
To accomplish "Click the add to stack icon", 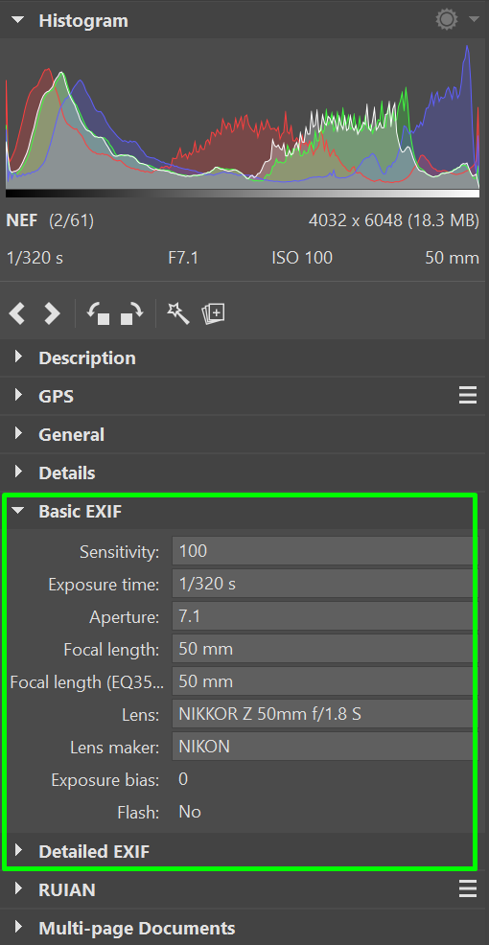I will tap(213, 313).
